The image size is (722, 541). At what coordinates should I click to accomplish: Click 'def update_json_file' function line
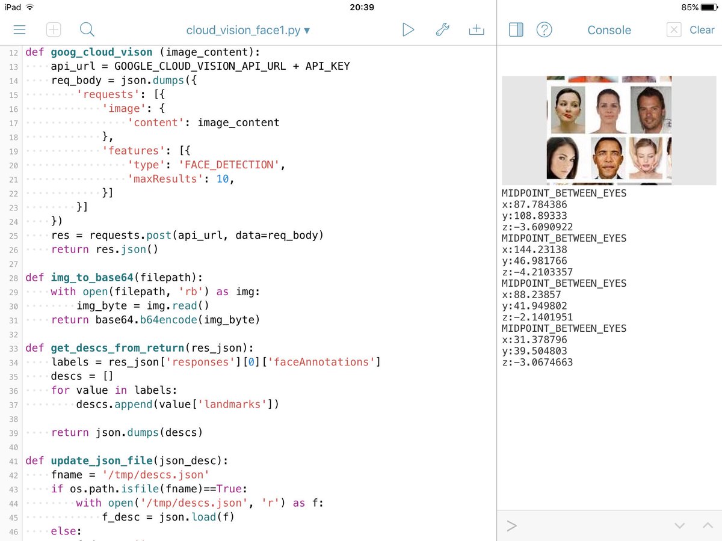pyautogui.click(x=127, y=460)
